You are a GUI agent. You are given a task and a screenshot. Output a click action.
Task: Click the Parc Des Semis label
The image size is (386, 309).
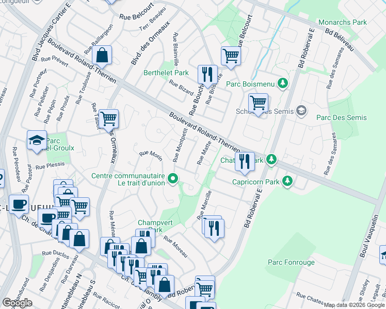pyautogui.click(x=342, y=117)
